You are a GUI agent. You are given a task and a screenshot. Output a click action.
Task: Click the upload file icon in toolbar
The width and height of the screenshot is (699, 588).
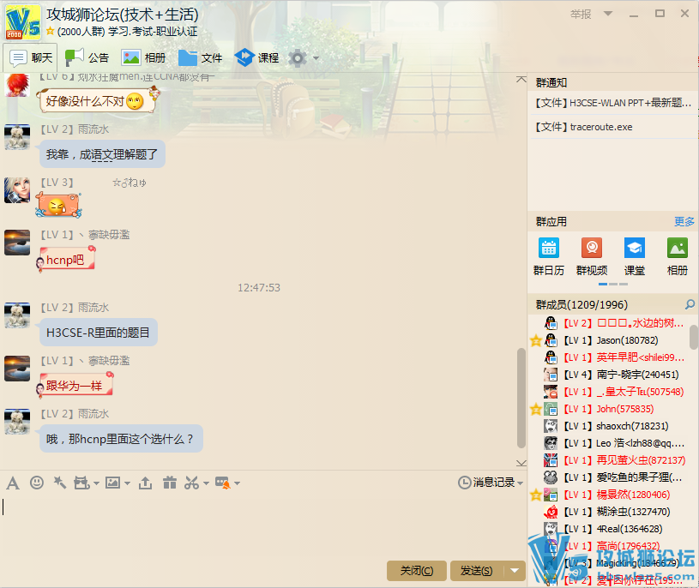coord(145,483)
